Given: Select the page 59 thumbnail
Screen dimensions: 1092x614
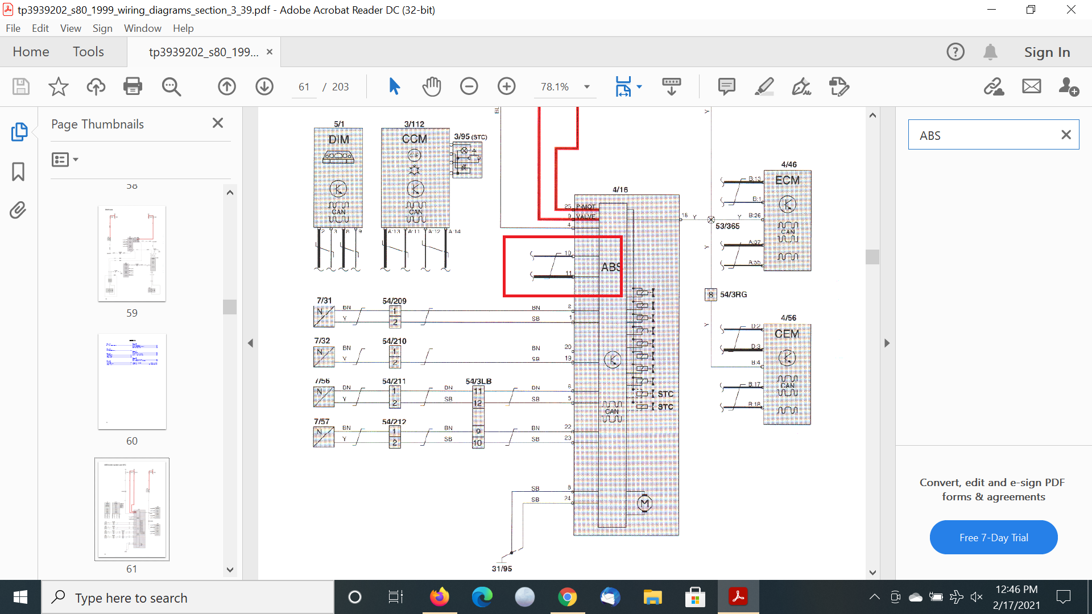Looking at the screenshot, I should [132, 254].
